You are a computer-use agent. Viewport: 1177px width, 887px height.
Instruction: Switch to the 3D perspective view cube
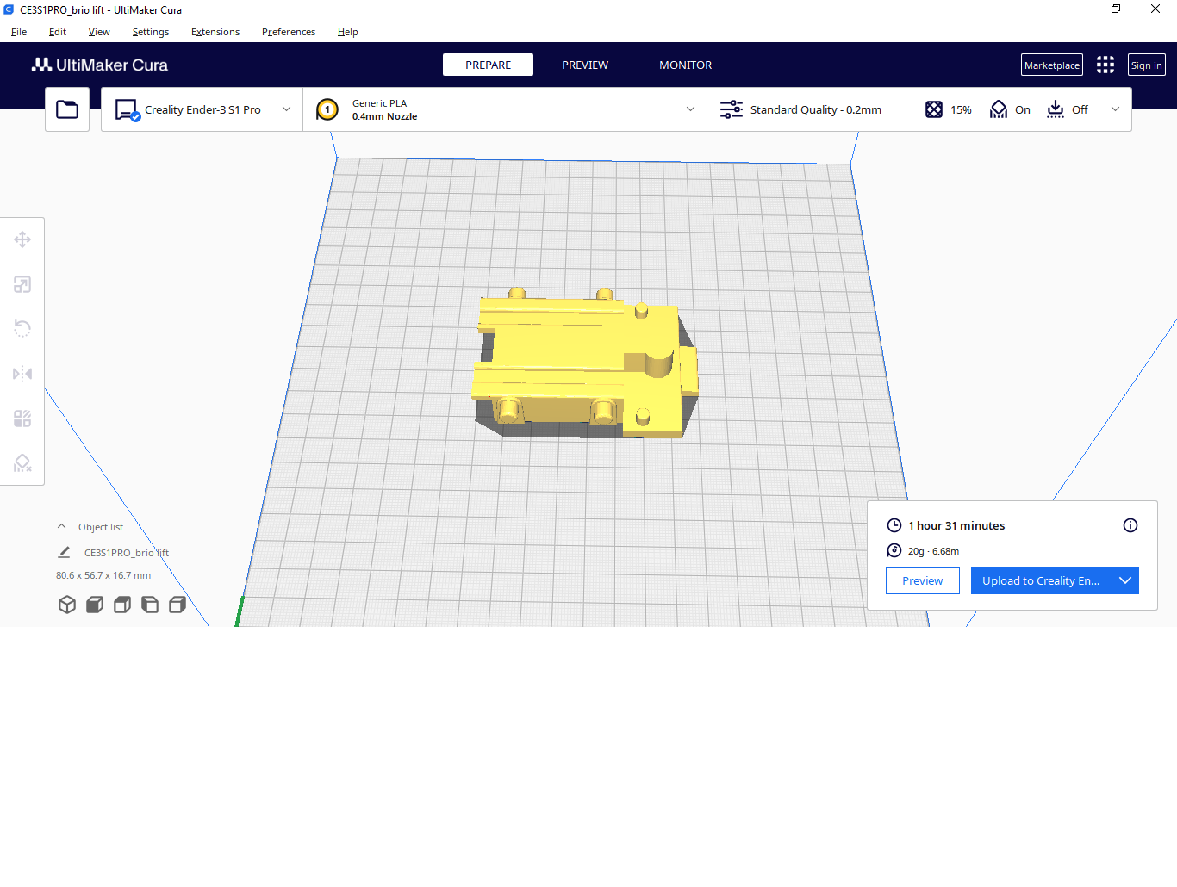tap(67, 605)
